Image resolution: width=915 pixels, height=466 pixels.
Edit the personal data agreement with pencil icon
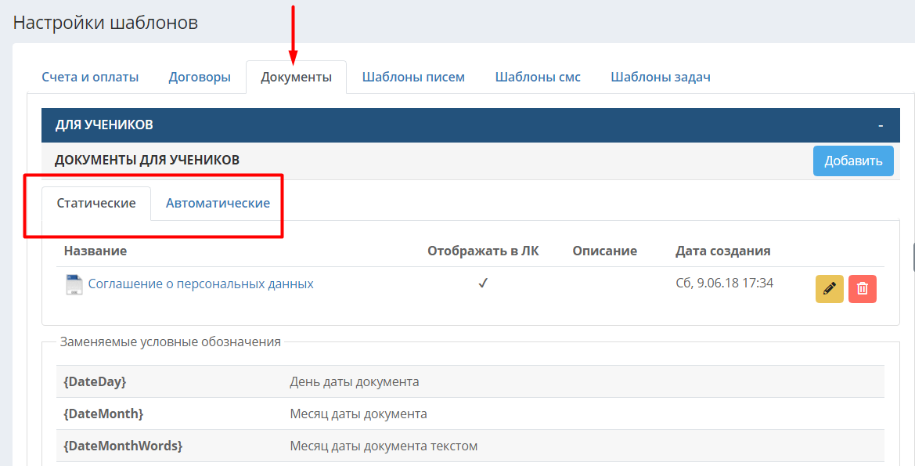pyautogui.click(x=829, y=288)
